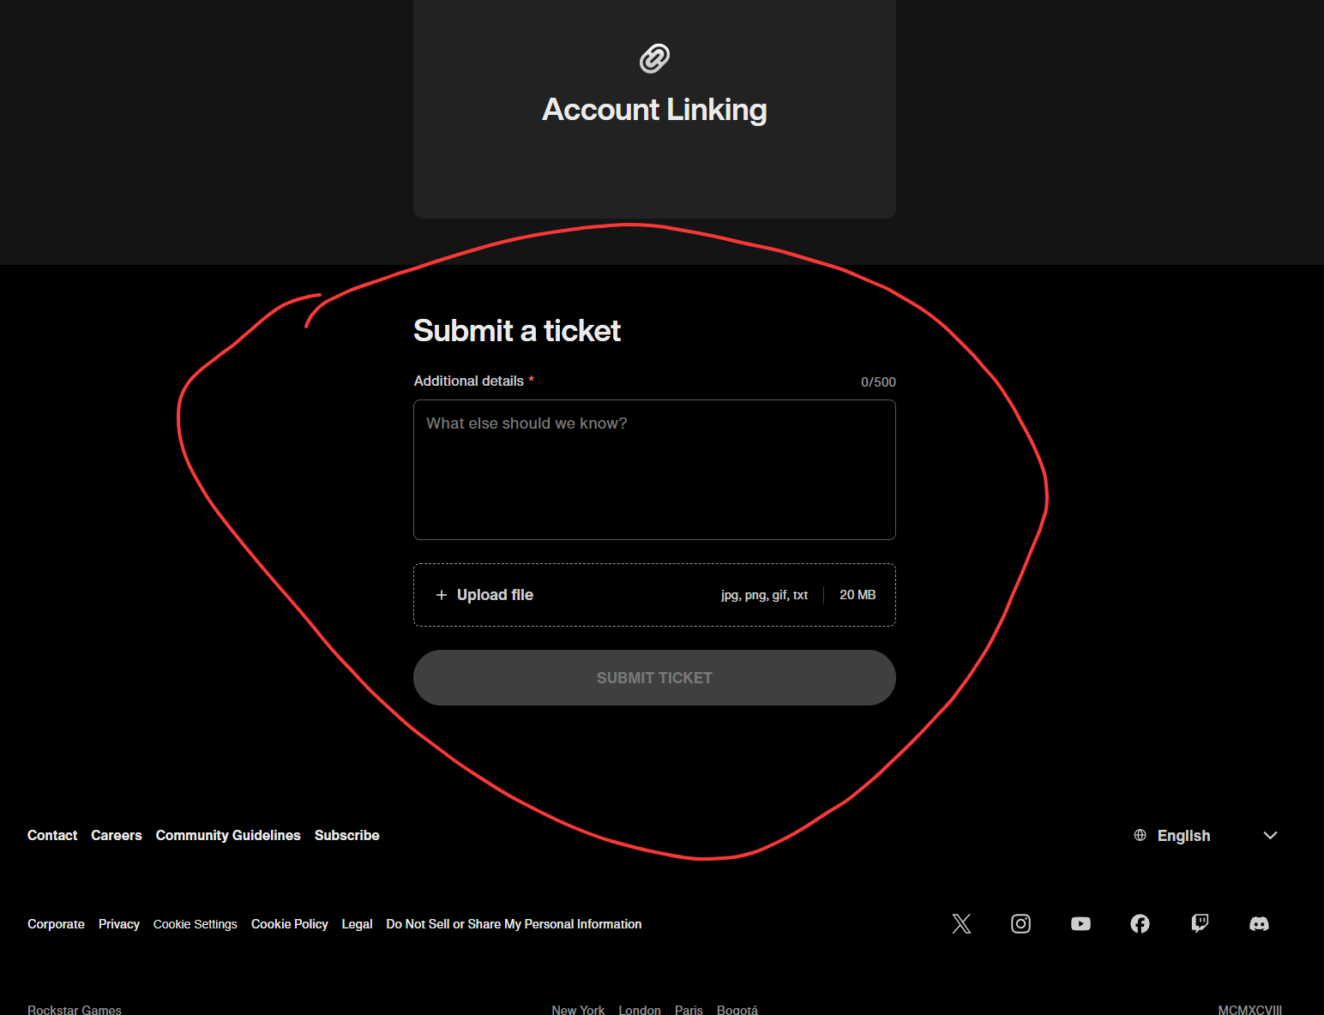Viewport: 1324px width, 1015px height.
Task: Expand the English language dropdown
Action: 1183,836
